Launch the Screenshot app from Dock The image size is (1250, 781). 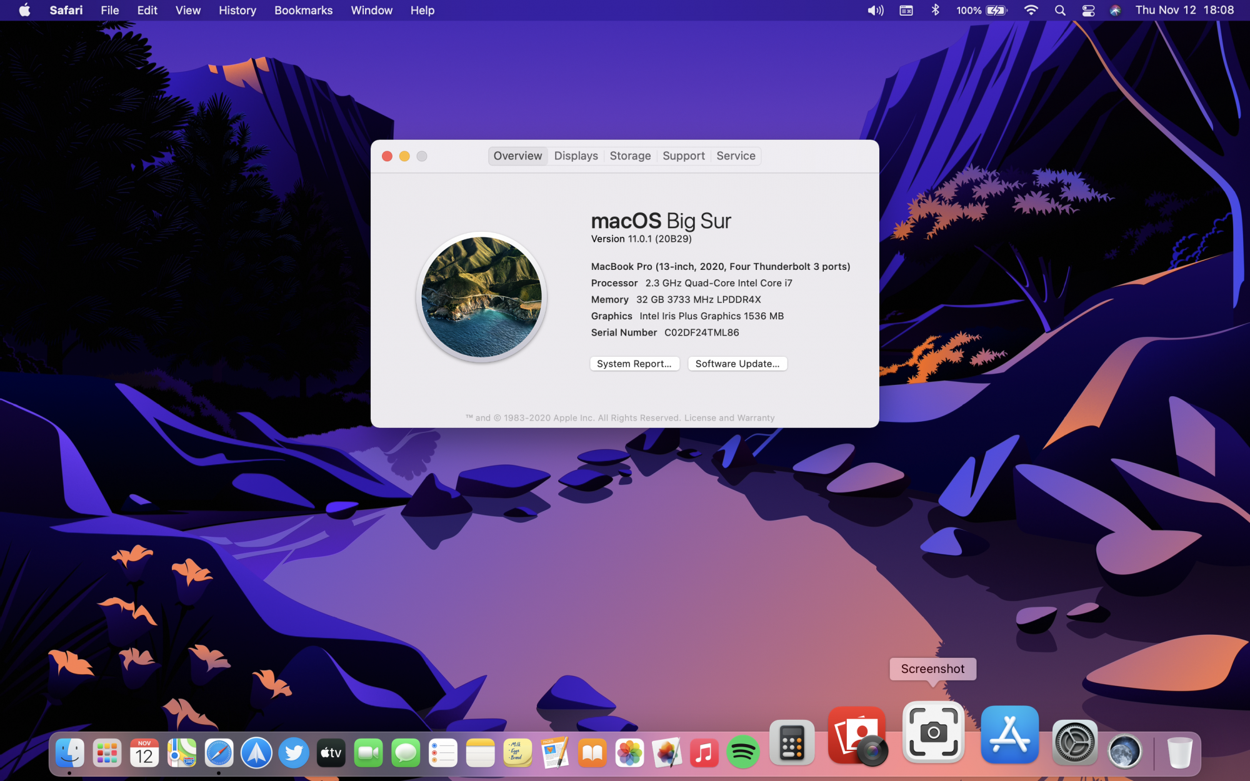(933, 732)
